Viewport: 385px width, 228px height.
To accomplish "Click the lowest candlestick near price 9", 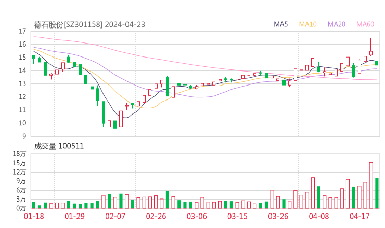I will click(109, 125).
